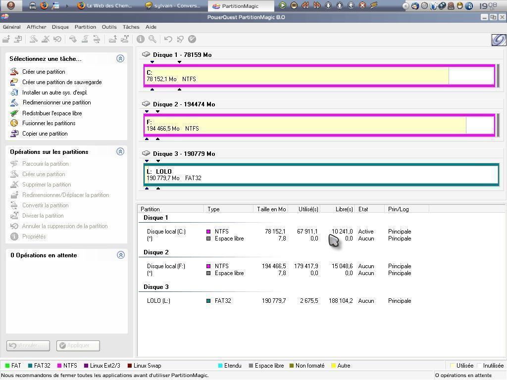This screenshot has width=507, height=380.
Task: Open the Tâches menu
Action: (131, 27)
